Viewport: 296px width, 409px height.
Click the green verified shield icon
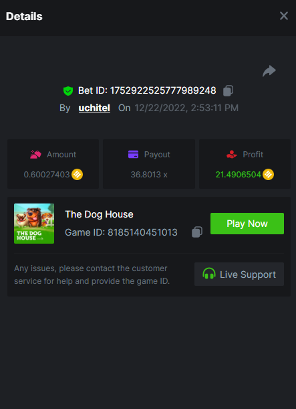click(68, 91)
